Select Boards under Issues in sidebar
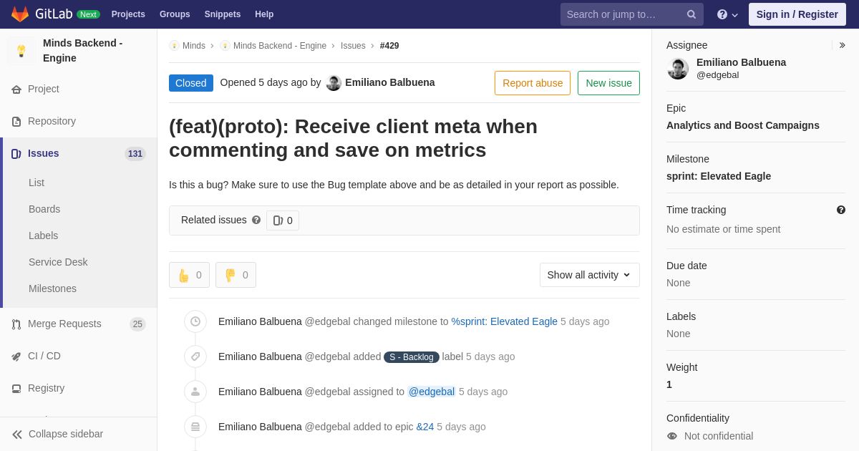859x451 pixels. point(44,209)
